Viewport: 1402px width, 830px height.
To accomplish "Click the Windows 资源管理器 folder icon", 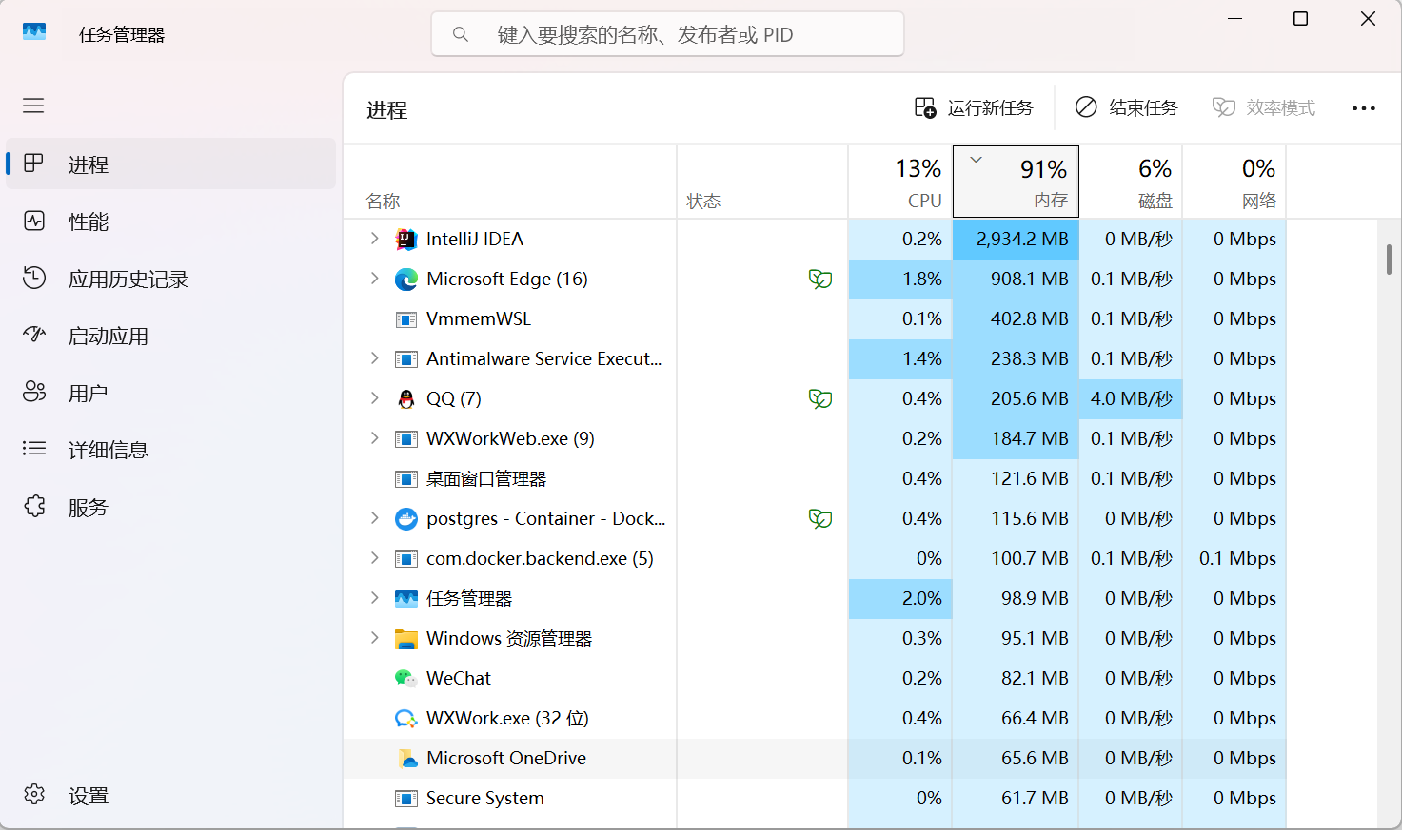I will click(406, 639).
